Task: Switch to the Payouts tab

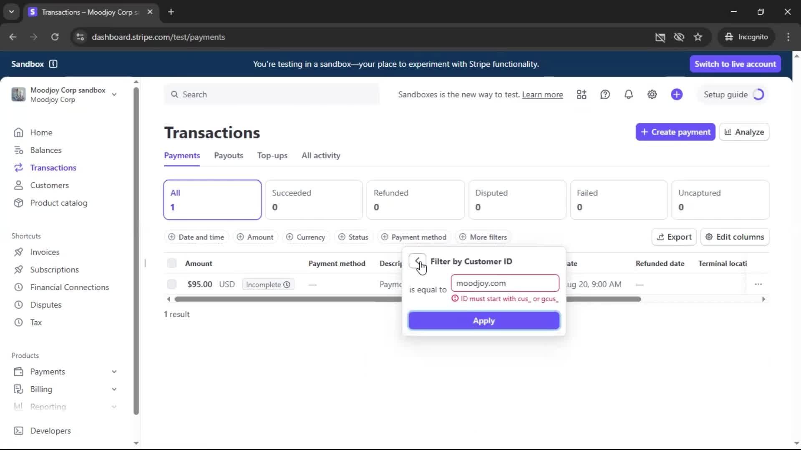Action: click(x=228, y=155)
